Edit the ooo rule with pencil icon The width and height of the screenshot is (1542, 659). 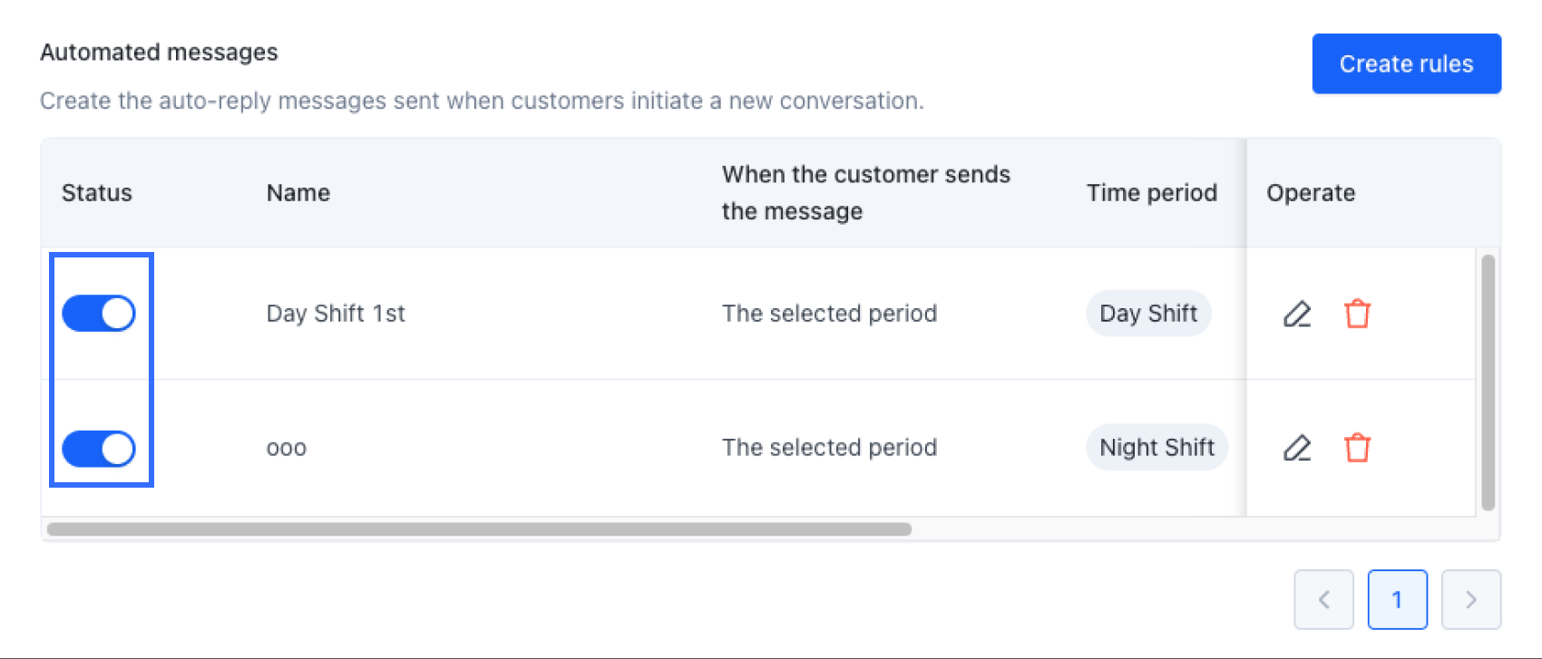coord(1297,448)
